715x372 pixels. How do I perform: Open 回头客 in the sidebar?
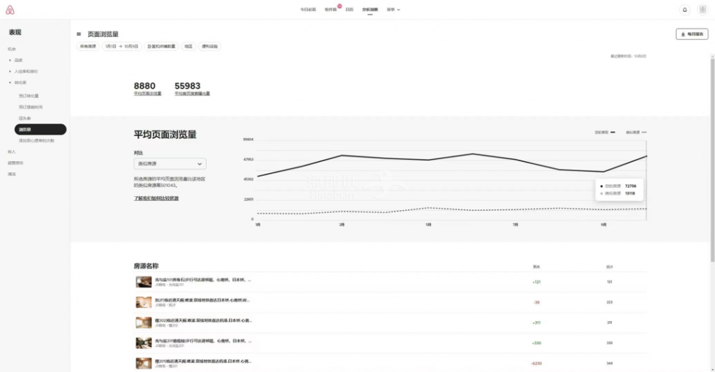click(x=24, y=118)
